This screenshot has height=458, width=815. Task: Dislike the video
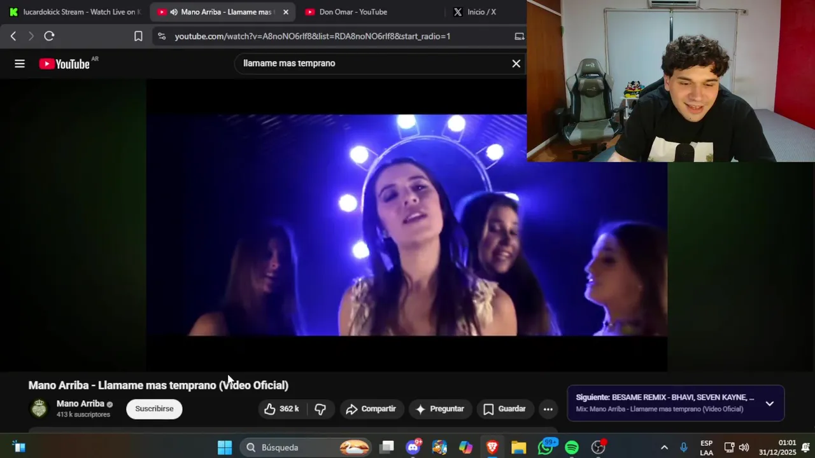point(321,409)
